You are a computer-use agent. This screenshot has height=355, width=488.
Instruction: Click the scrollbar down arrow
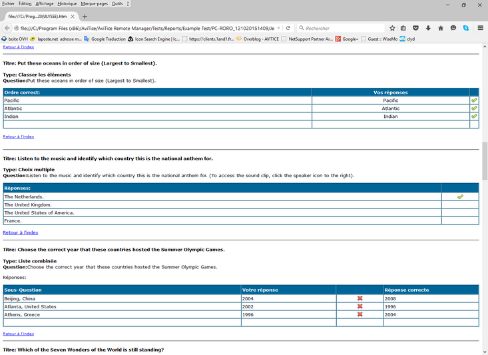(x=485, y=352)
